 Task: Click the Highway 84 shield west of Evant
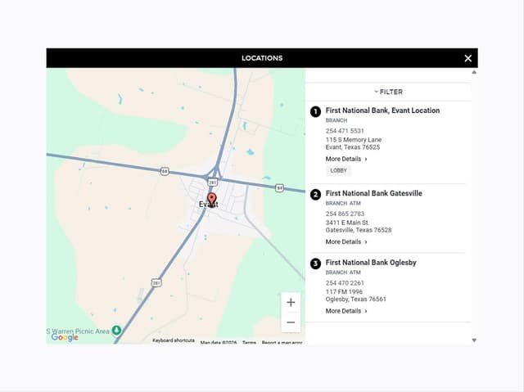[x=165, y=171]
